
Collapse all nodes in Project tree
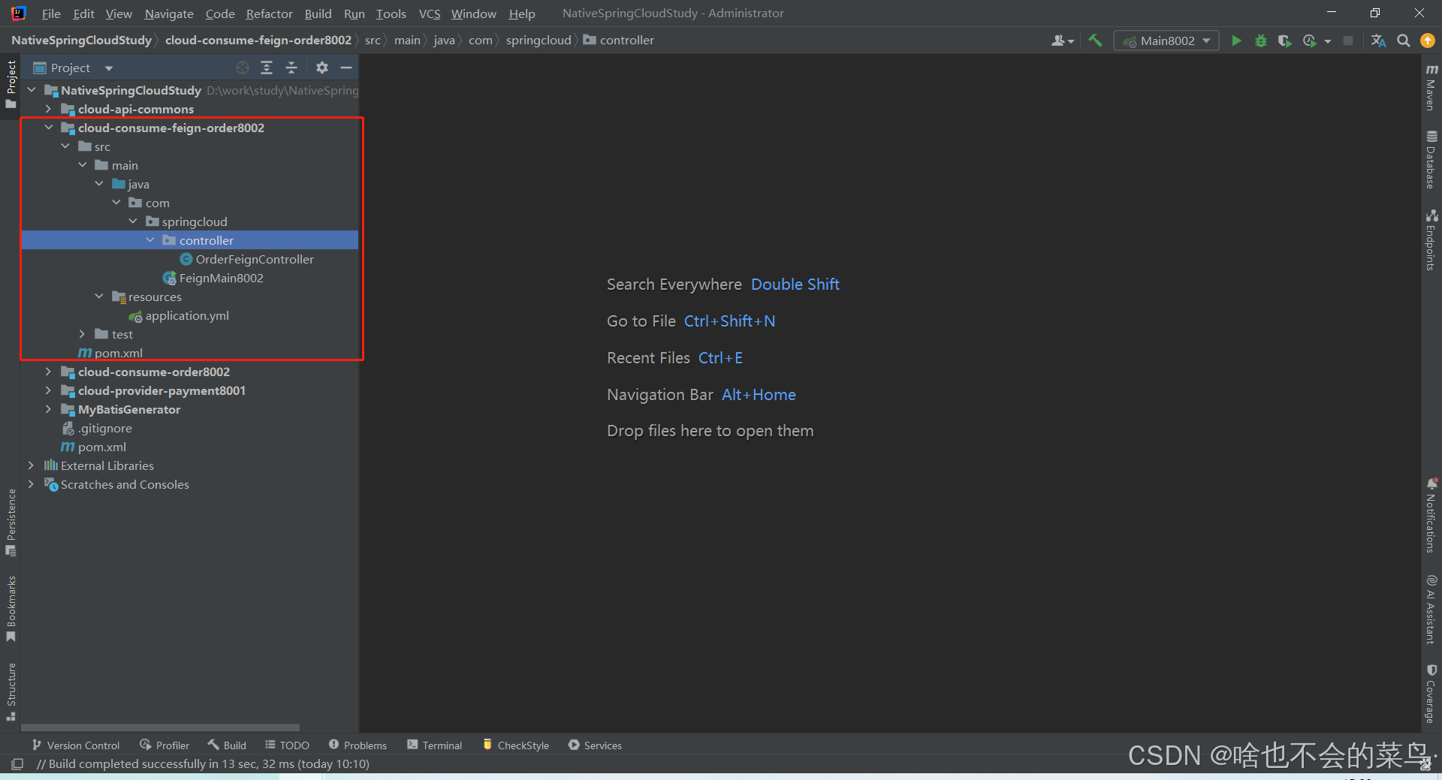291,68
